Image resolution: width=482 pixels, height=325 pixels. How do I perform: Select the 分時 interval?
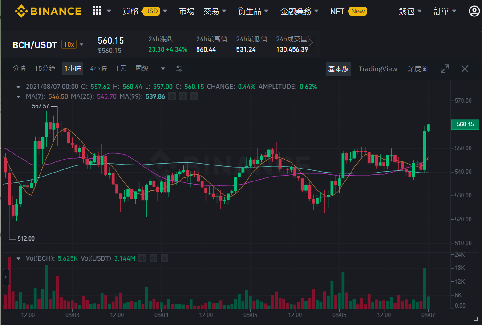tap(19, 68)
